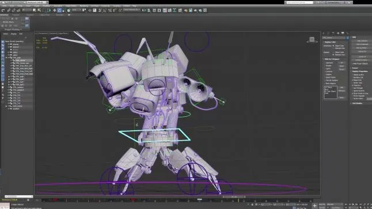
Task: Click the Undo arrow icon
Action: [3, 10]
